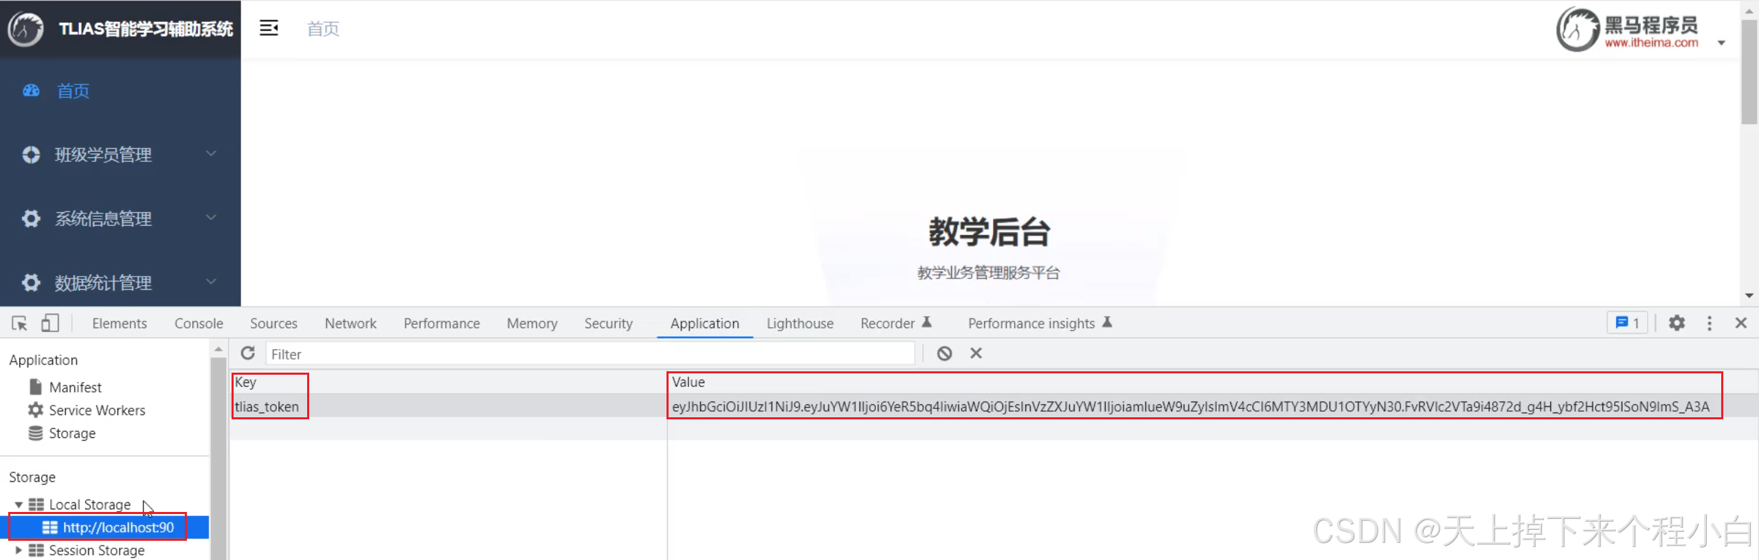Screen dimensions: 1759x560
Task: Clear all storage entries icon
Action: coord(945,353)
